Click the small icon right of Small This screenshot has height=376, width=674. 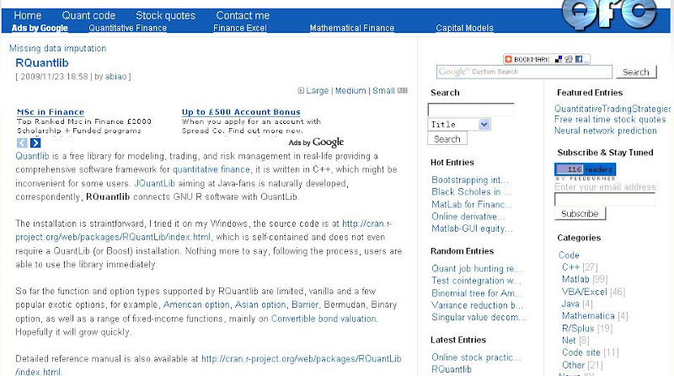coord(403,91)
